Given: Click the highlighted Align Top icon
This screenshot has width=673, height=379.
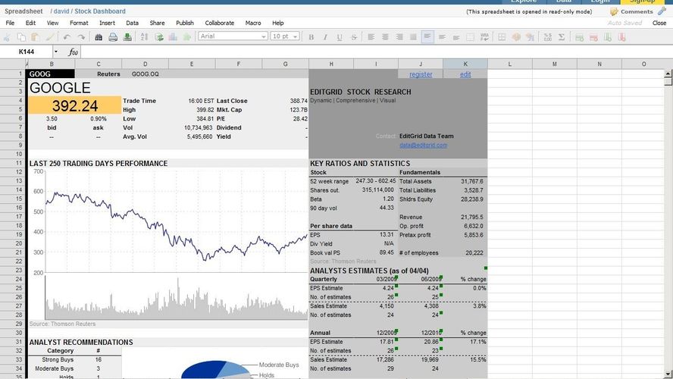Looking at the screenshot, I should [x=427, y=37].
